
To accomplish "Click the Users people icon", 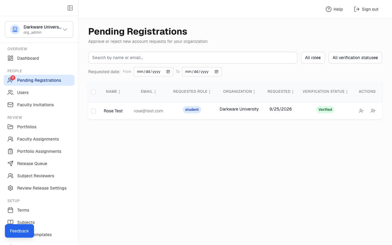I will pyautogui.click(x=10, y=92).
